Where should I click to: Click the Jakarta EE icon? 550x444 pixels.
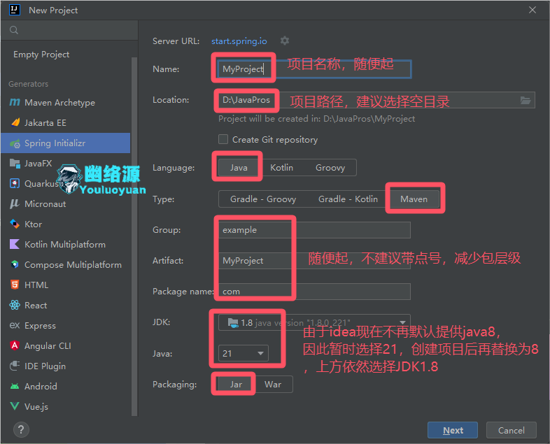[15, 122]
